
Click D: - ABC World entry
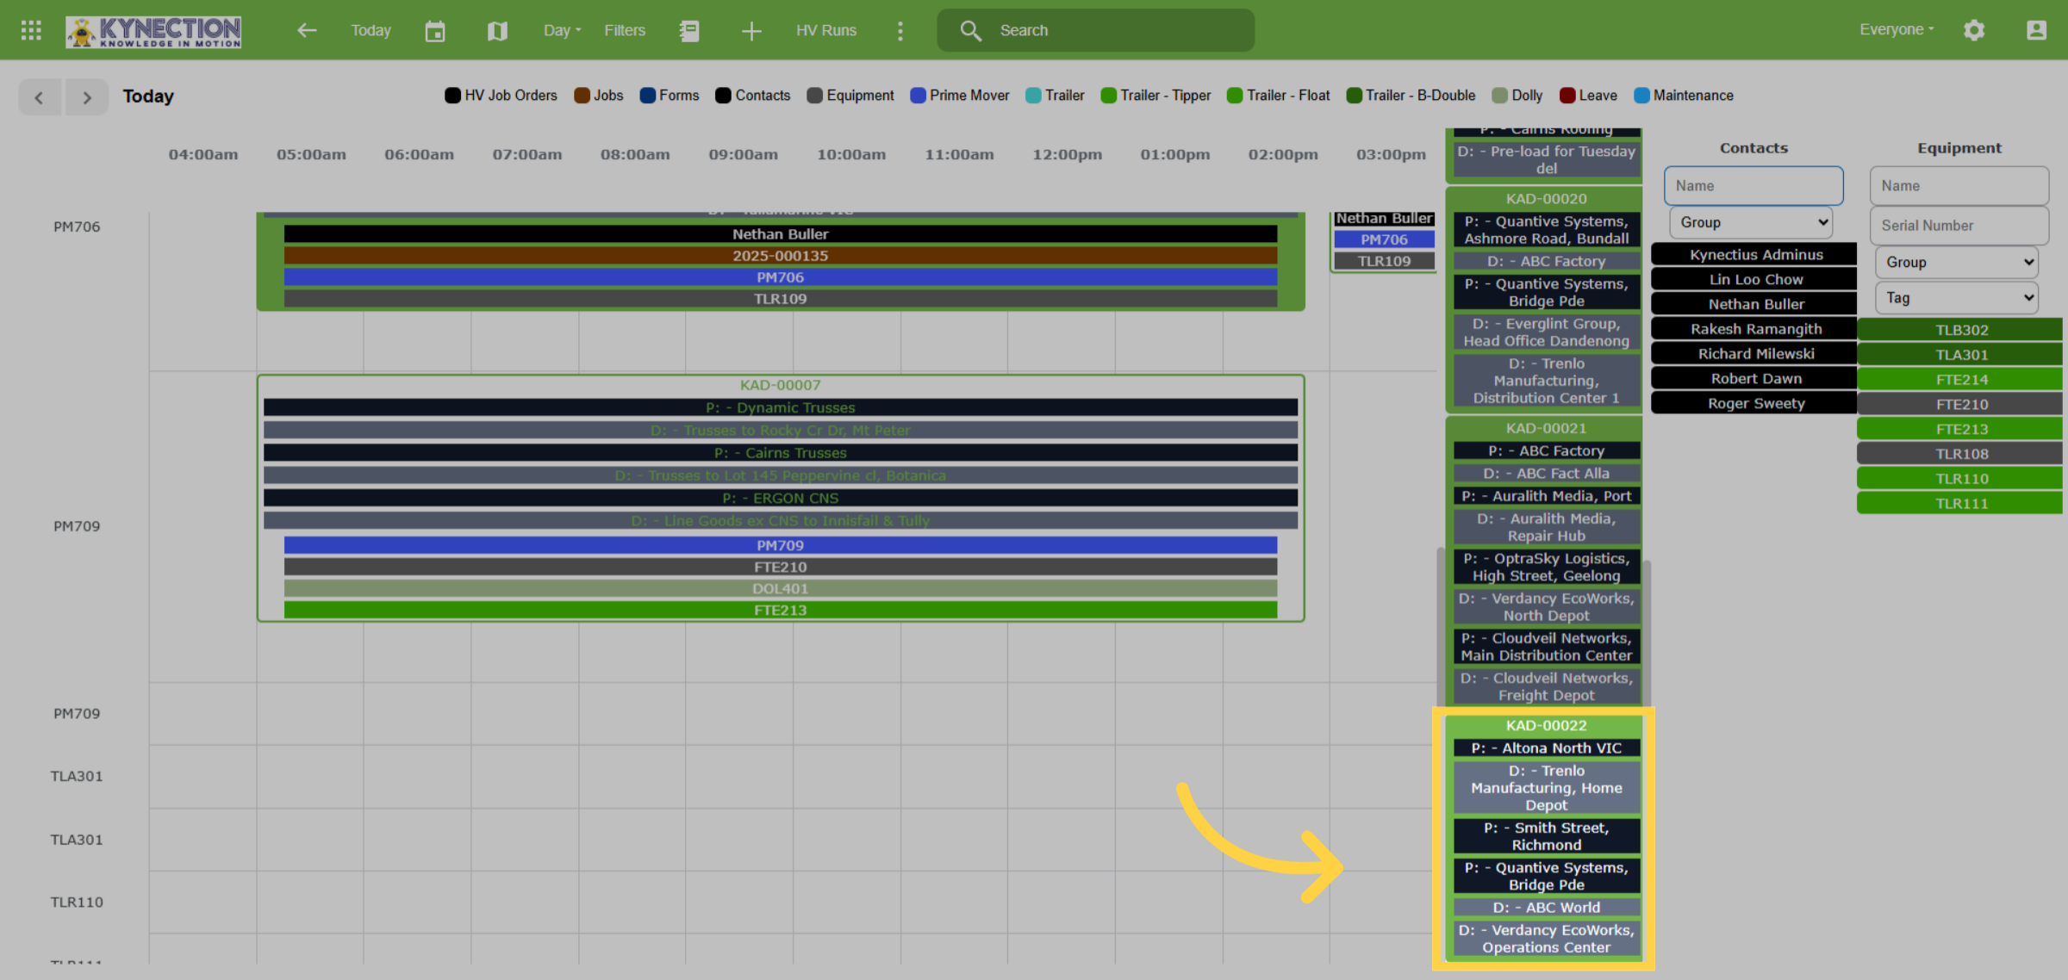pyautogui.click(x=1546, y=909)
